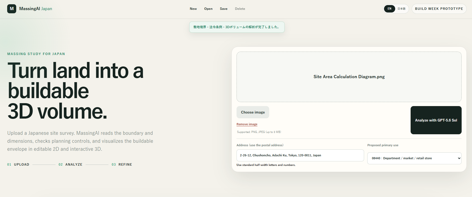Switch language toggle to EN

(x=389, y=9)
